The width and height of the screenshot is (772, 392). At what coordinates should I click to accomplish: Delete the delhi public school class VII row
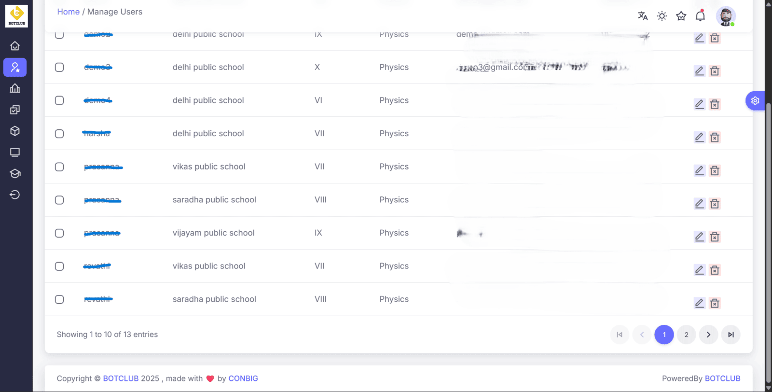click(x=715, y=138)
